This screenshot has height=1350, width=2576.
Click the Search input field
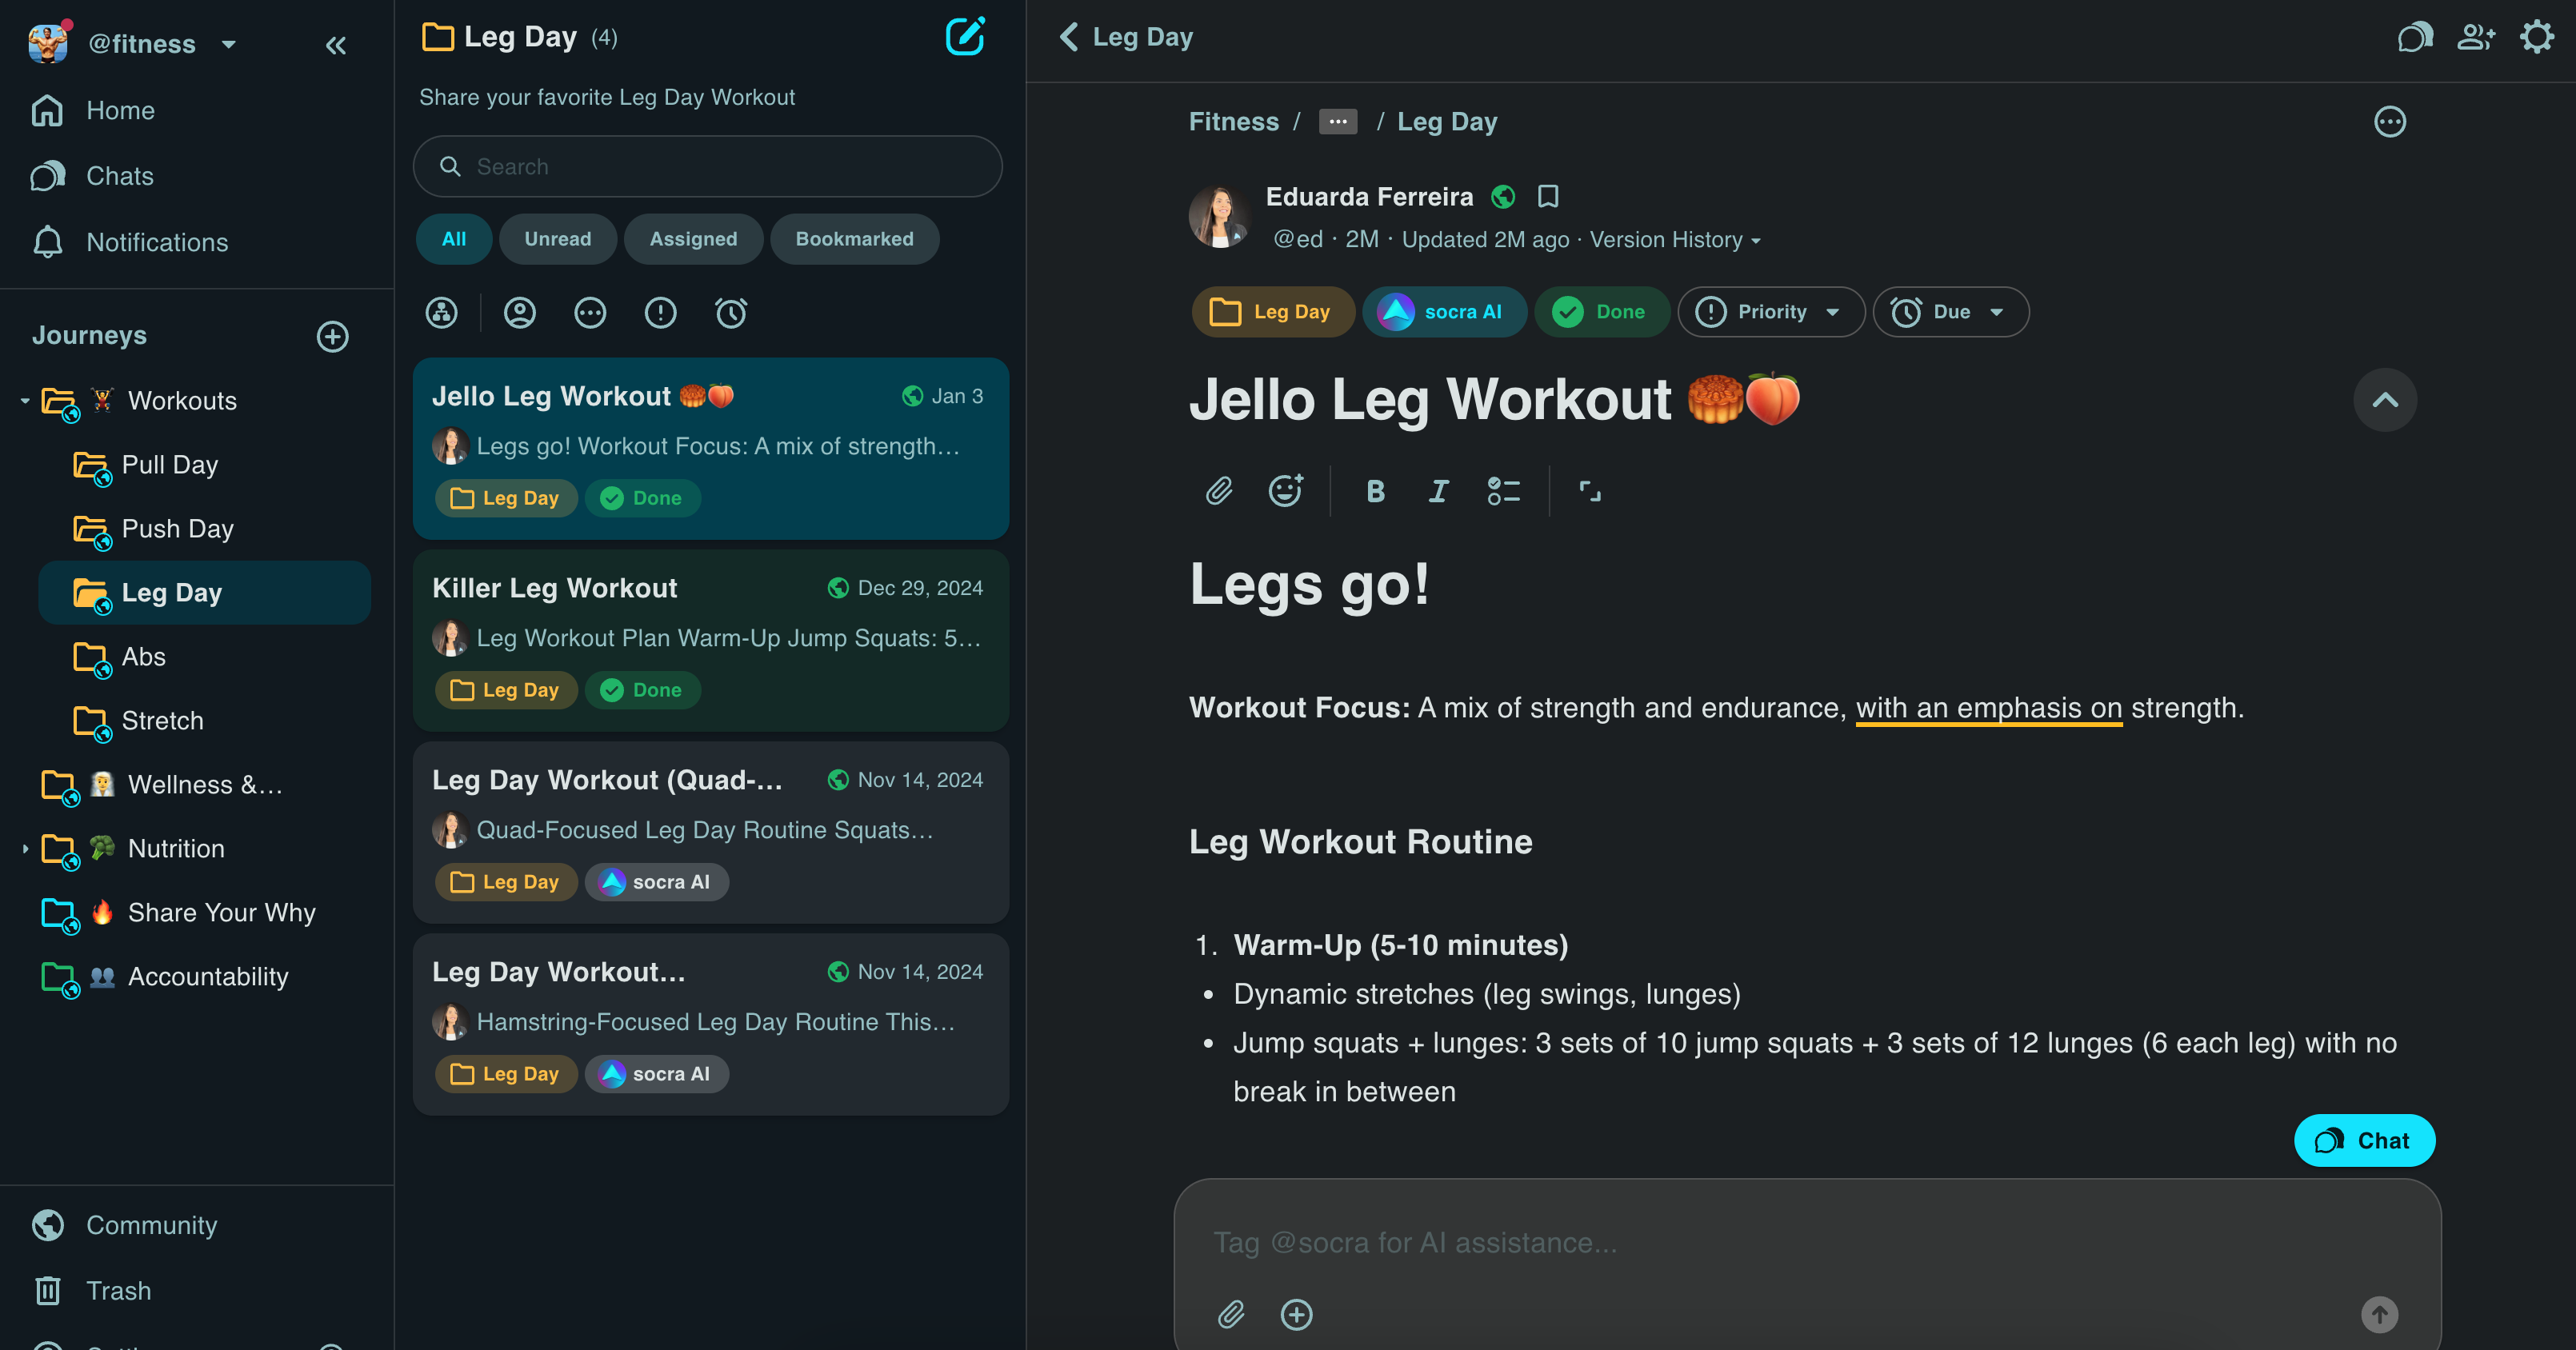coord(708,167)
